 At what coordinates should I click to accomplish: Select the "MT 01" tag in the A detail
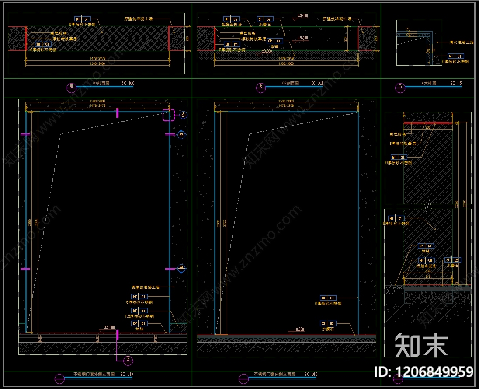coord(455,56)
